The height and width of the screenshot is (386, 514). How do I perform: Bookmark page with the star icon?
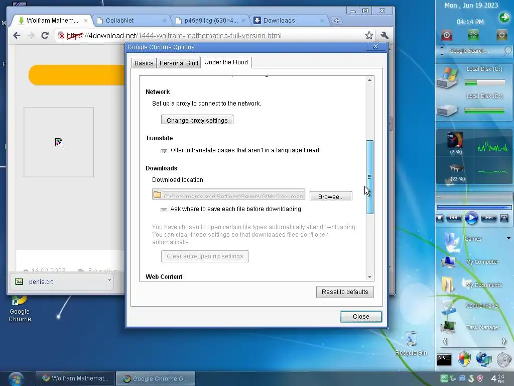(x=369, y=36)
